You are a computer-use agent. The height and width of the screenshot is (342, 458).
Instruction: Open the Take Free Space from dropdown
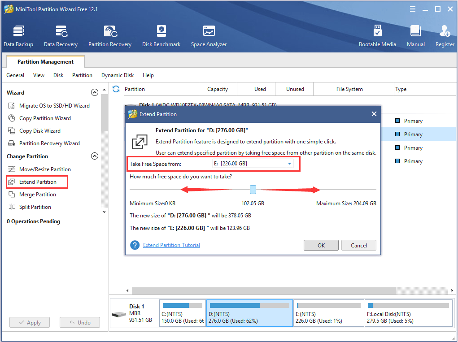pyautogui.click(x=289, y=164)
